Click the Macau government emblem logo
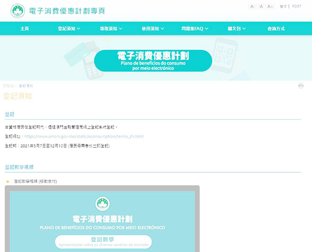Viewport: 312px width, 252px height. point(18,10)
